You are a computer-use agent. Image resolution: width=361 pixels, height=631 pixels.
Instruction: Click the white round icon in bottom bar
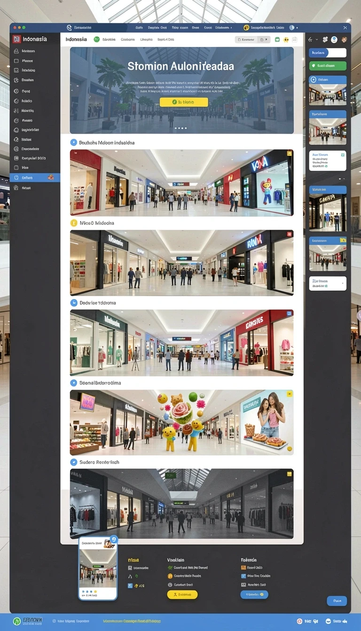point(328,621)
